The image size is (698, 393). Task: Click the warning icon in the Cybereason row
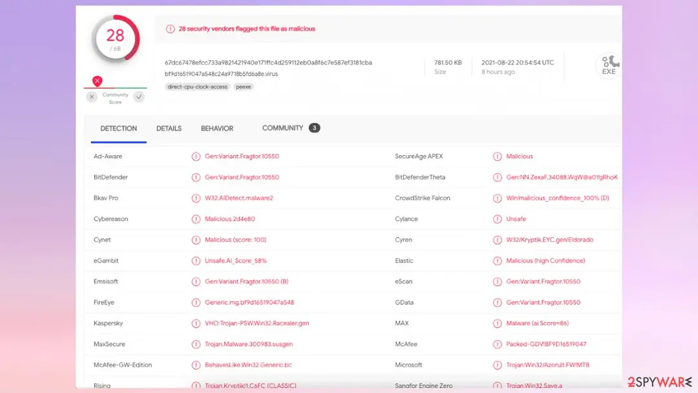coord(196,219)
